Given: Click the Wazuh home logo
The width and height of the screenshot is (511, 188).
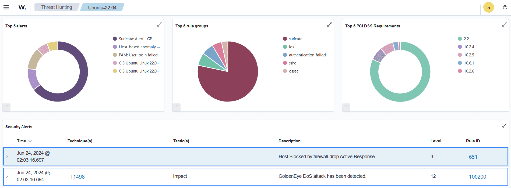Looking at the screenshot, I should pyautogui.click(x=22, y=7).
